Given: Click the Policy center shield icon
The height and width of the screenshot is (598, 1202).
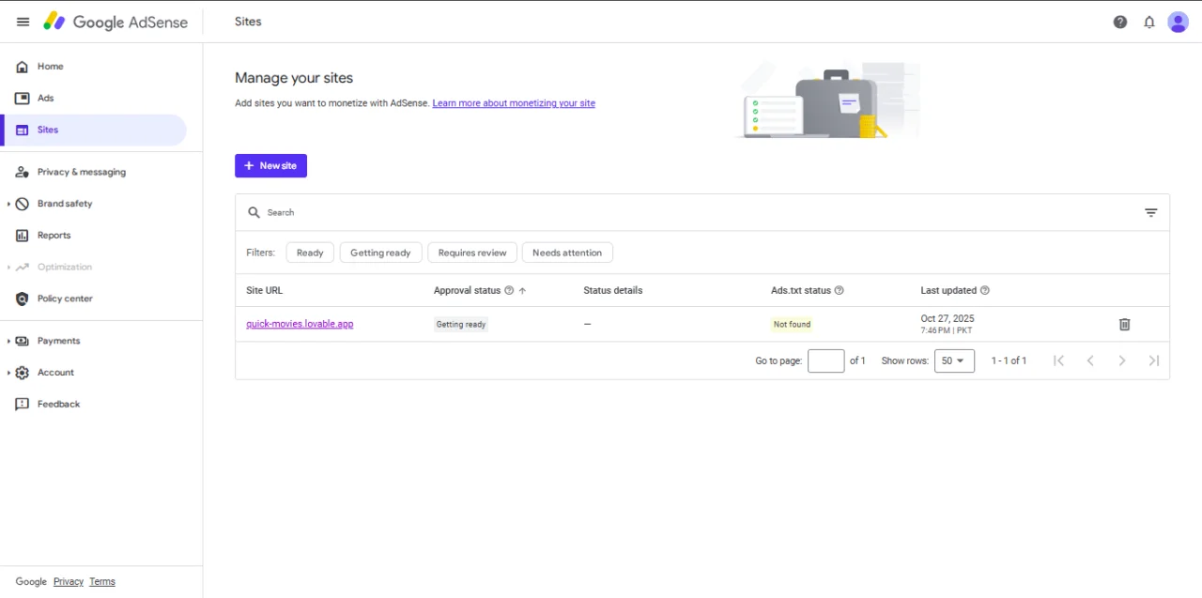Looking at the screenshot, I should pos(23,299).
